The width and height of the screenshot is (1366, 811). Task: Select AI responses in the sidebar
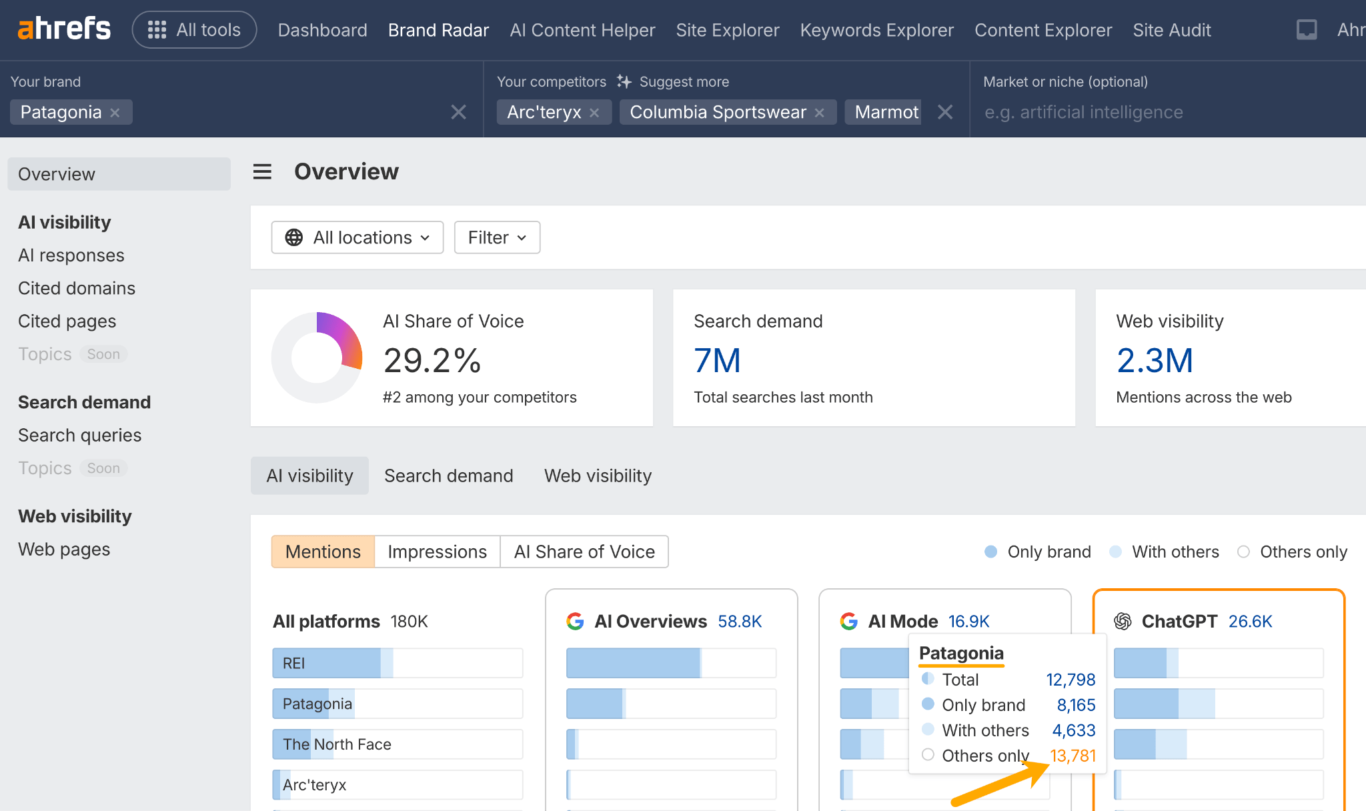[x=71, y=255]
